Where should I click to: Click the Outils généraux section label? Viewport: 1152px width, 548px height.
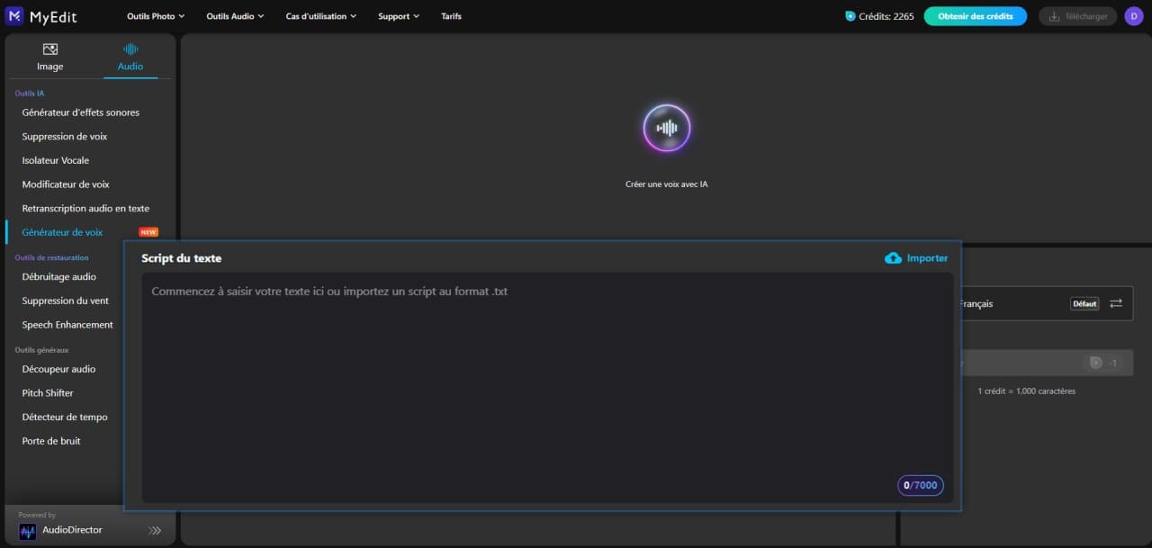click(41, 350)
